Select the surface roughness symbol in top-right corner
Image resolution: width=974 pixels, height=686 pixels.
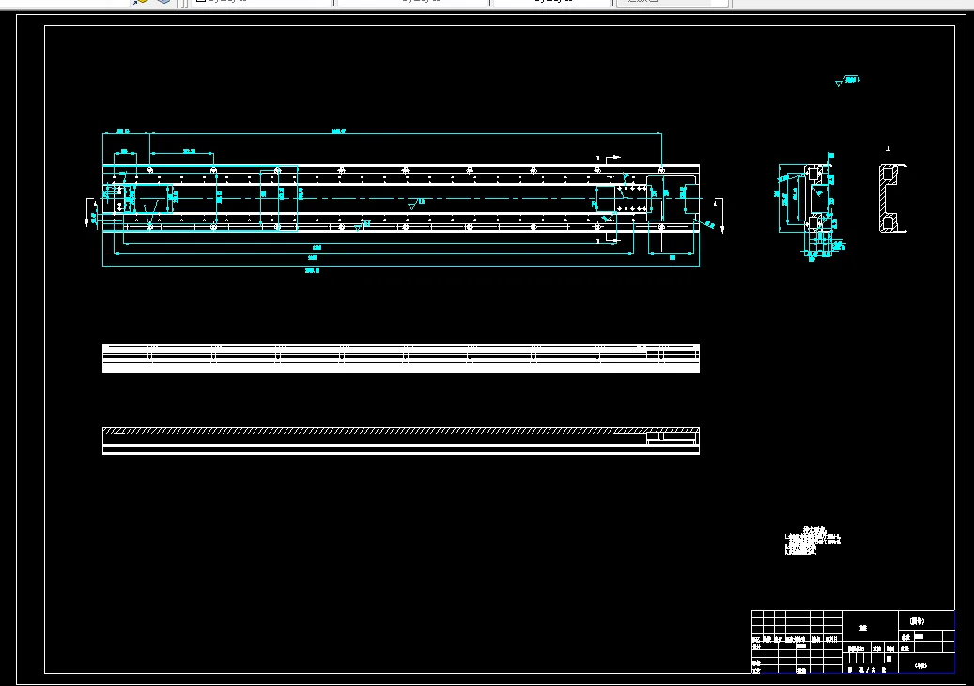(847, 81)
